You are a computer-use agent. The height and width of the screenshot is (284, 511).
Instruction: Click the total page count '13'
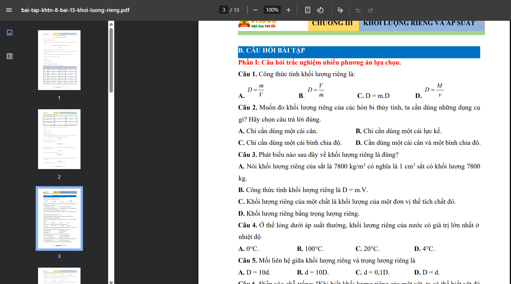click(x=236, y=10)
